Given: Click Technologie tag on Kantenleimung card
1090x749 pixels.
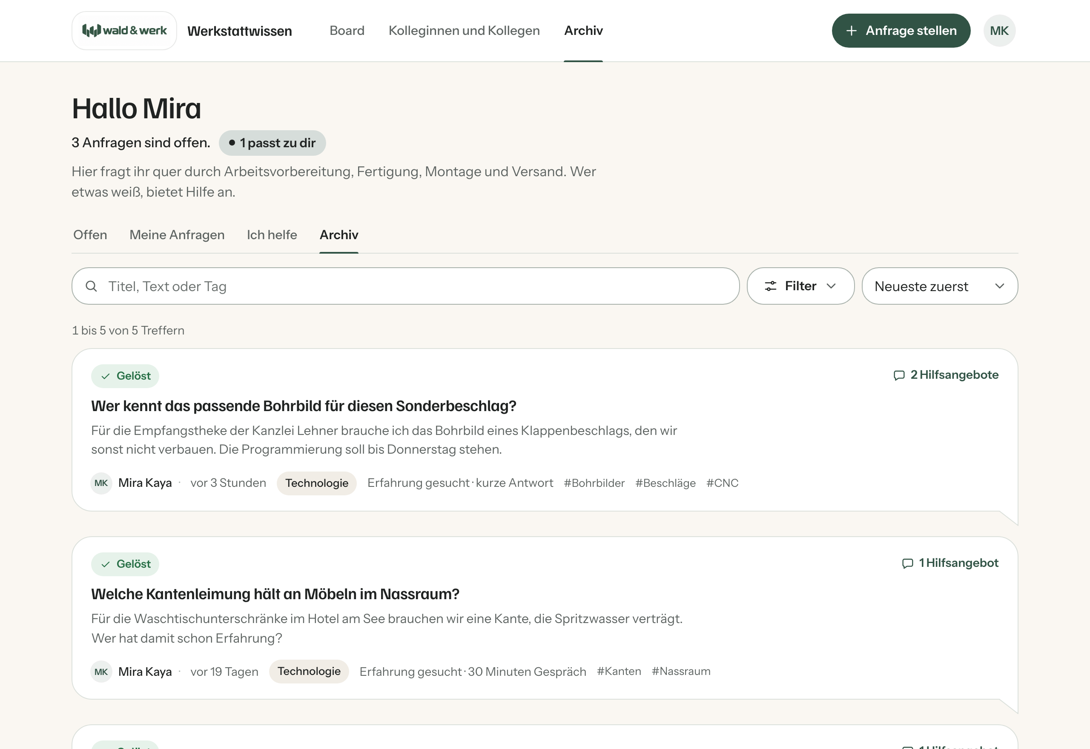Looking at the screenshot, I should [x=309, y=671].
